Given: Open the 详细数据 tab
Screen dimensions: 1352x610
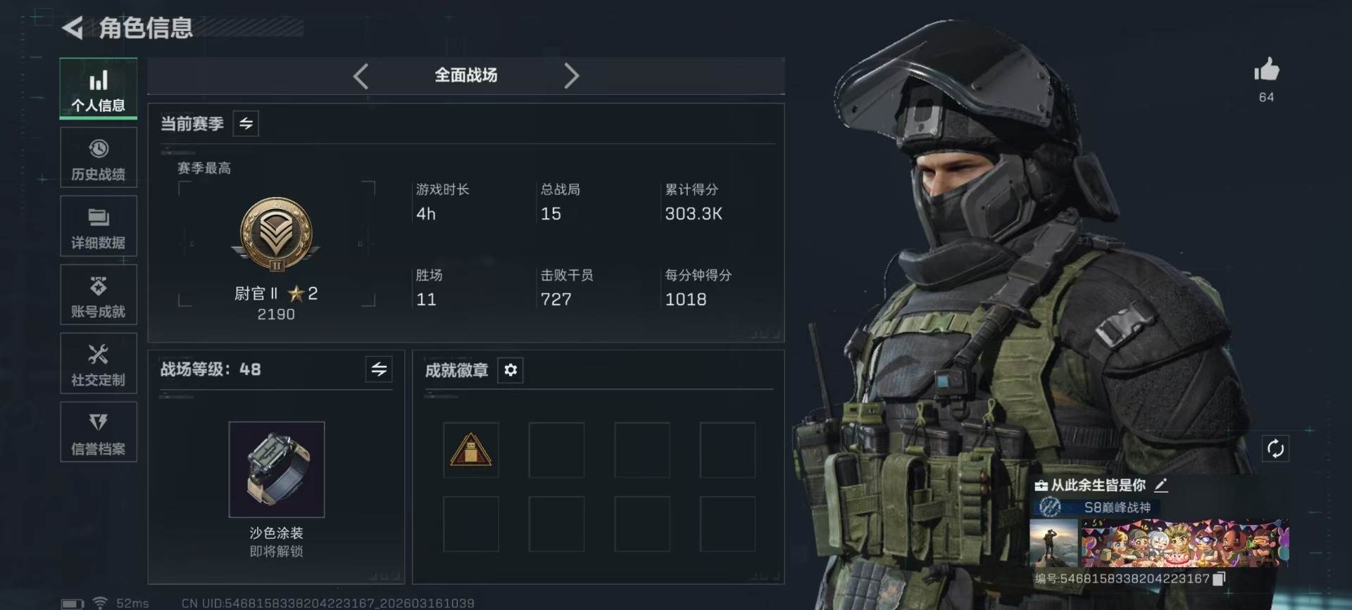Looking at the screenshot, I should [x=99, y=227].
